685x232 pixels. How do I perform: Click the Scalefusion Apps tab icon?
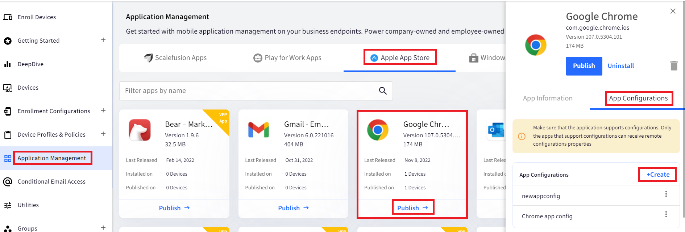[148, 58]
